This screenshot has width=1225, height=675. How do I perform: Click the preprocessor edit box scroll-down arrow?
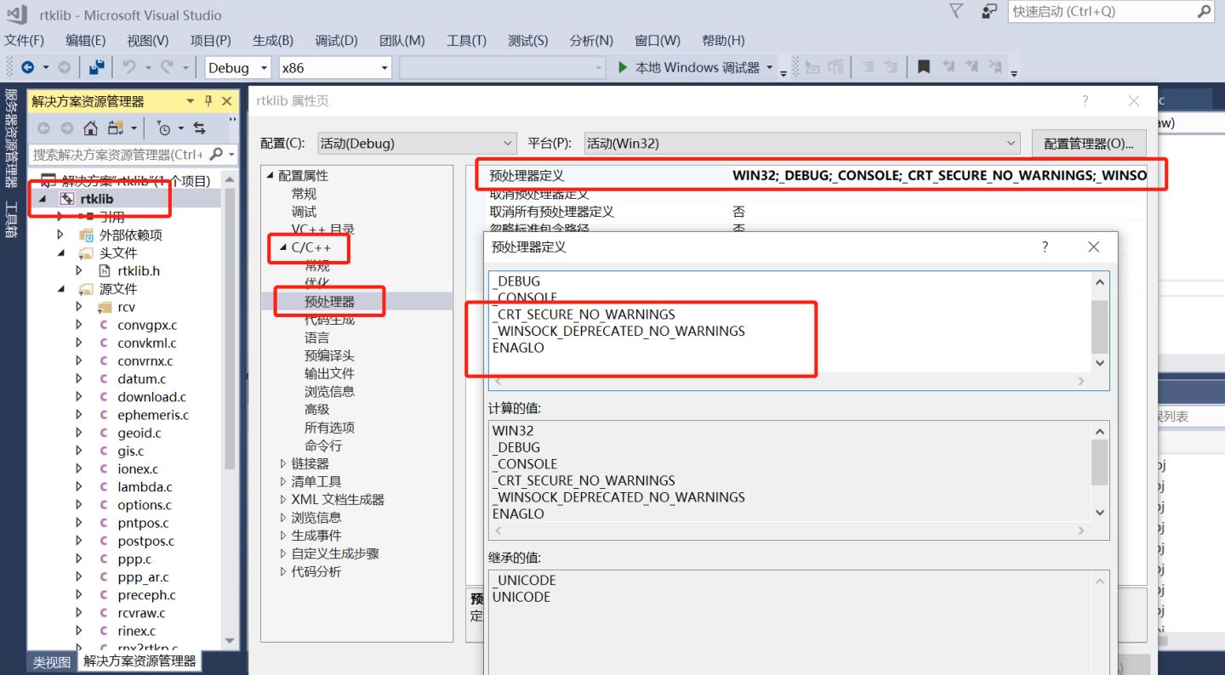[x=1100, y=363]
